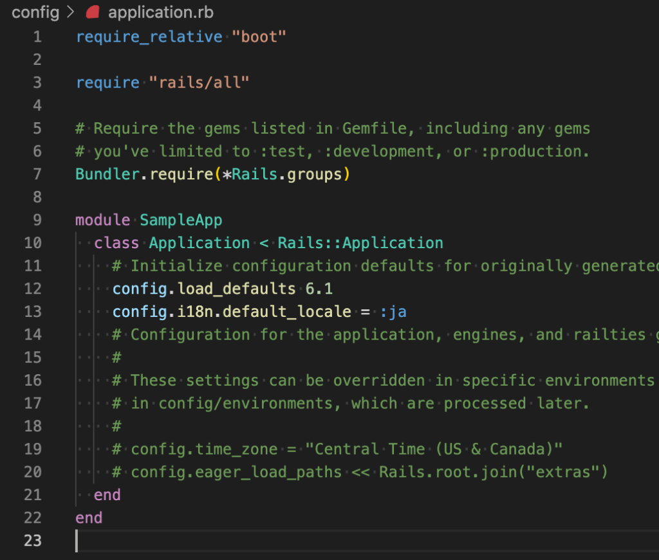Click line number 9 in gutter

[x=37, y=220]
